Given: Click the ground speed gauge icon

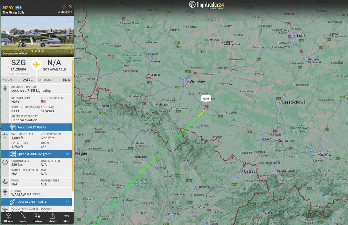Looking at the screenshot, I should click(5, 162).
